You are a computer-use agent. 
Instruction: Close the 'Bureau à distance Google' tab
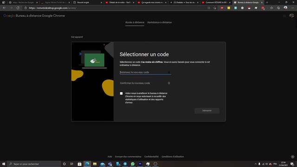[262, 2]
